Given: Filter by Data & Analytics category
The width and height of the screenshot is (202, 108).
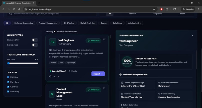Looking at the screenshot, I should pyautogui.click(x=87, y=23).
